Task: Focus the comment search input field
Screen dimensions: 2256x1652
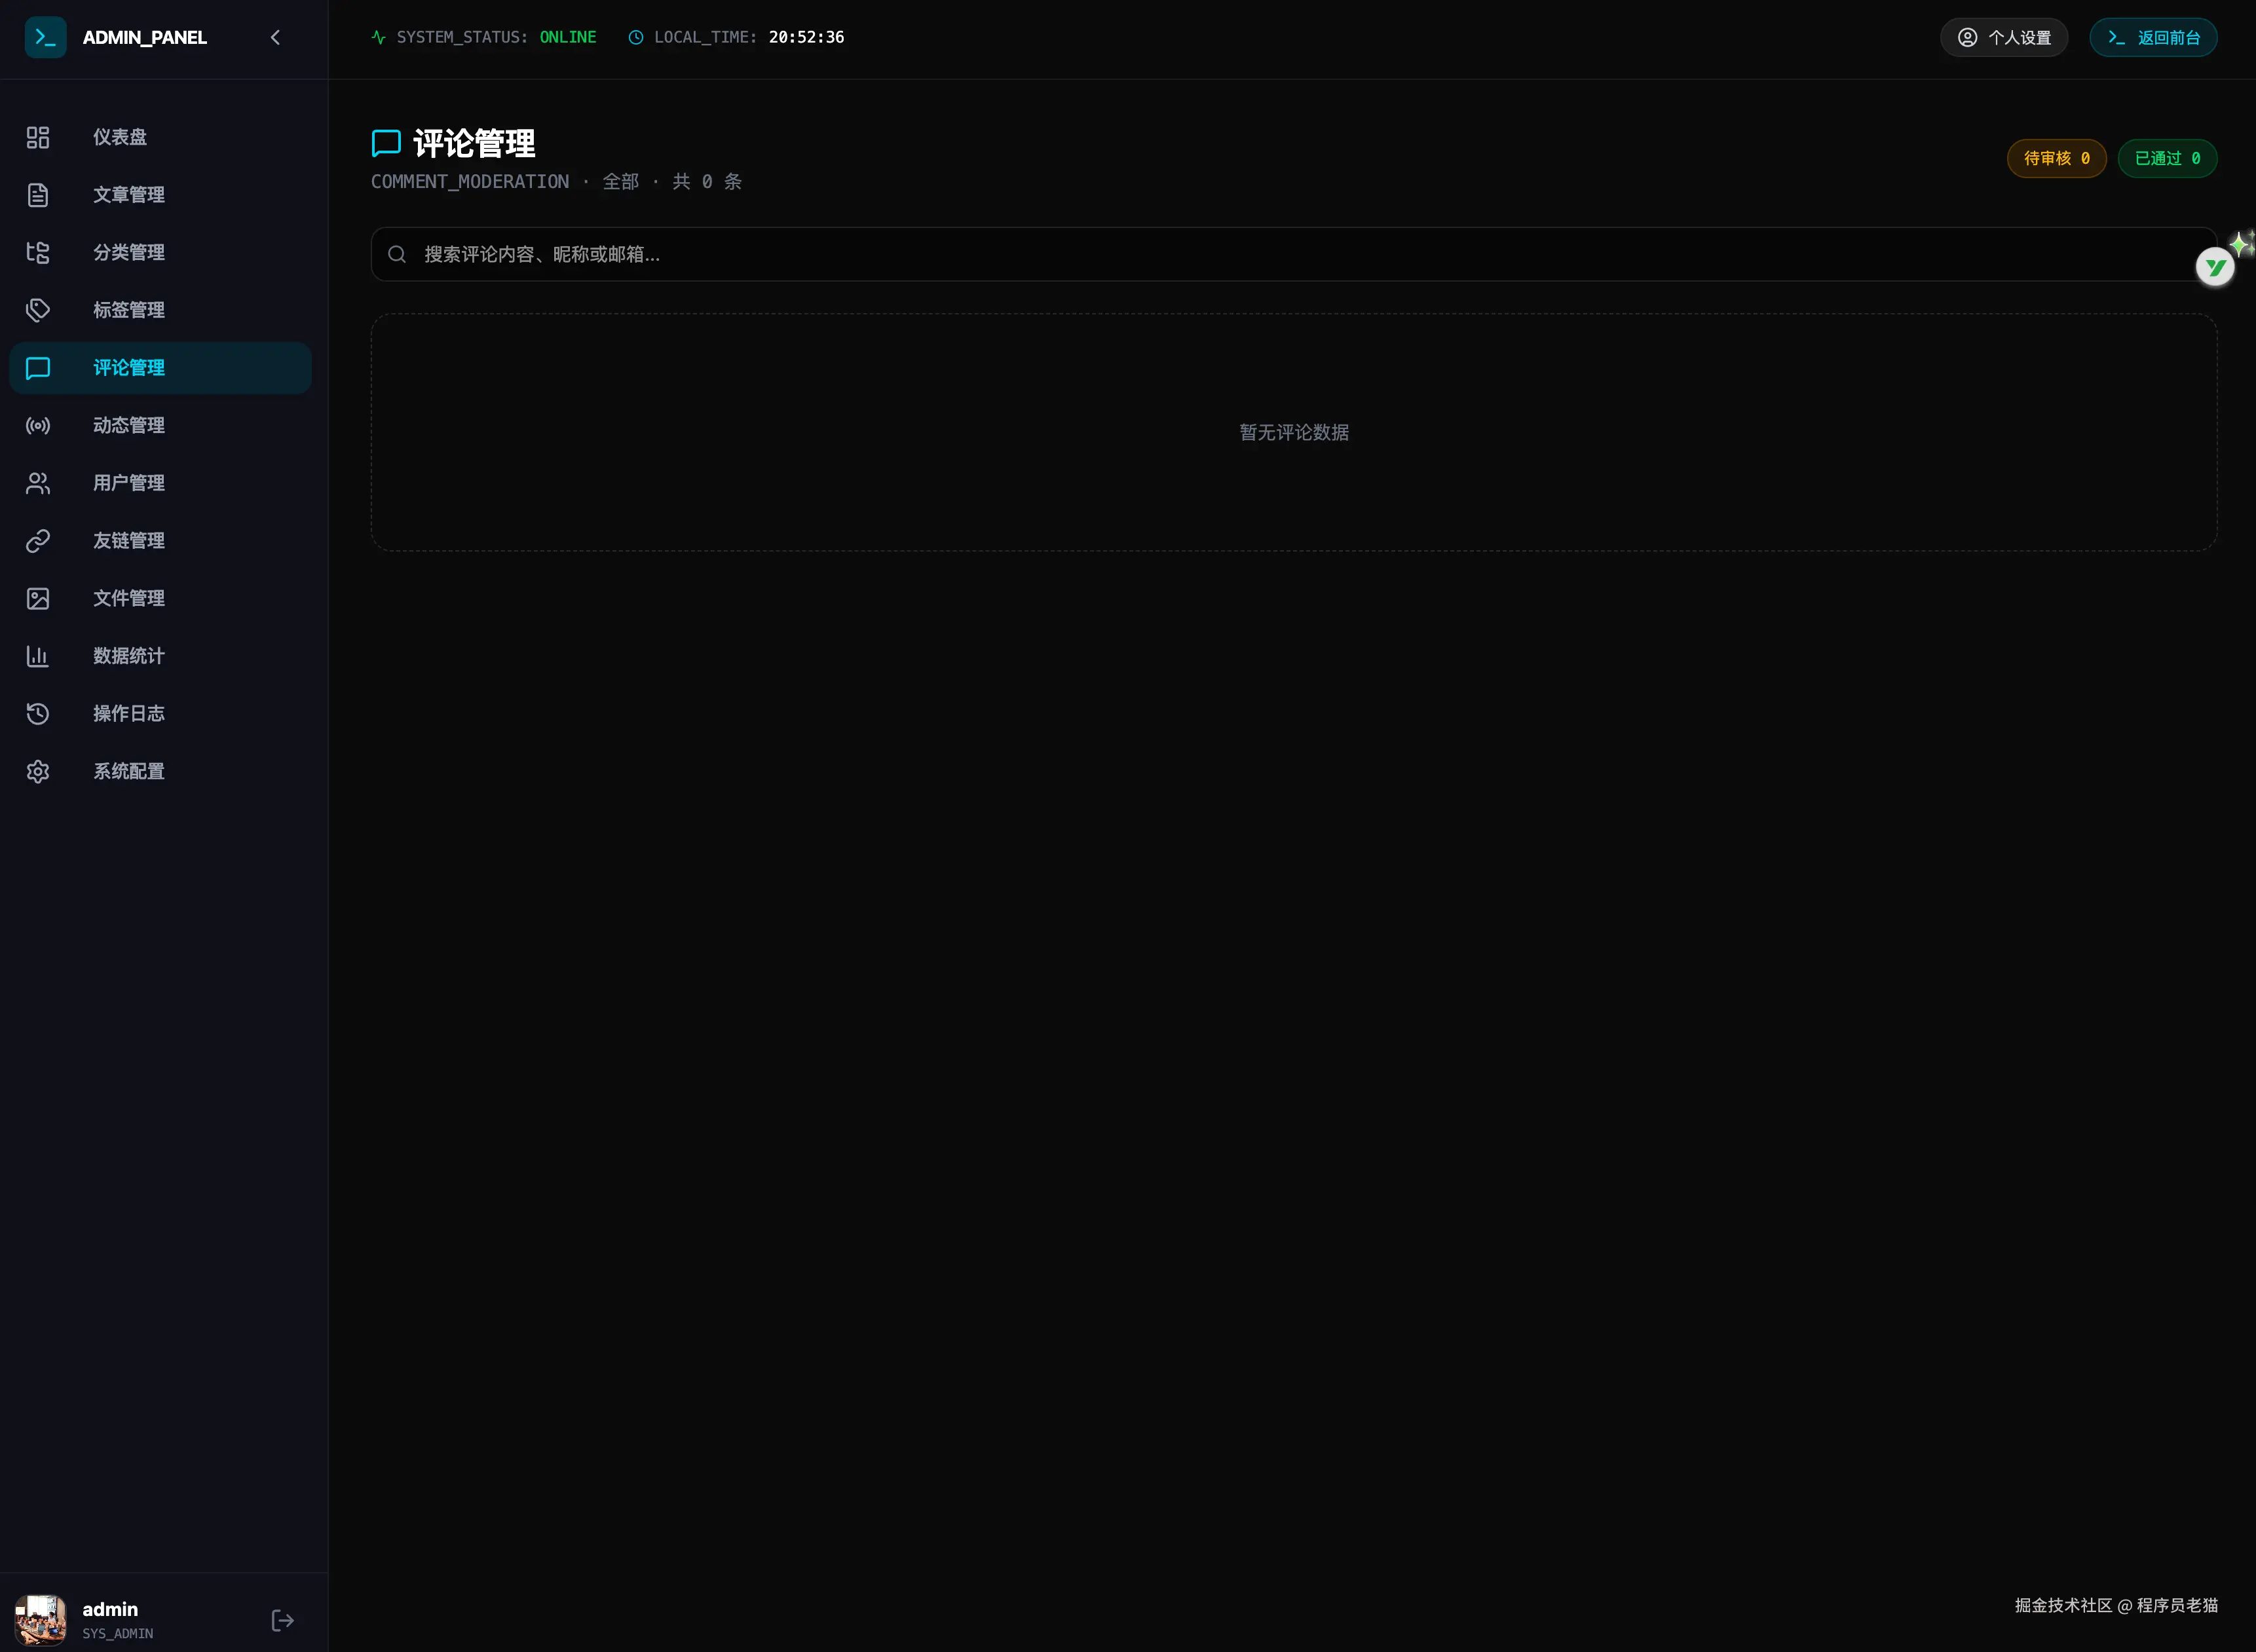Action: click(1294, 254)
